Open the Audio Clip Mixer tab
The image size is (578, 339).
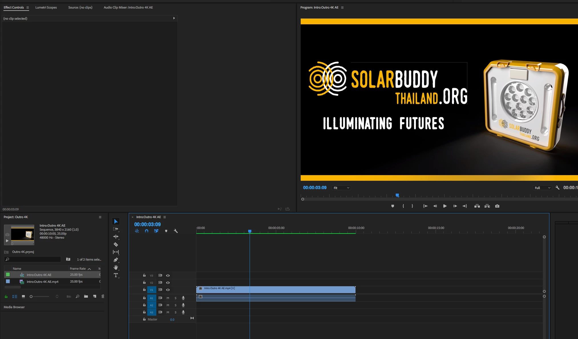(x=128, y=7)
